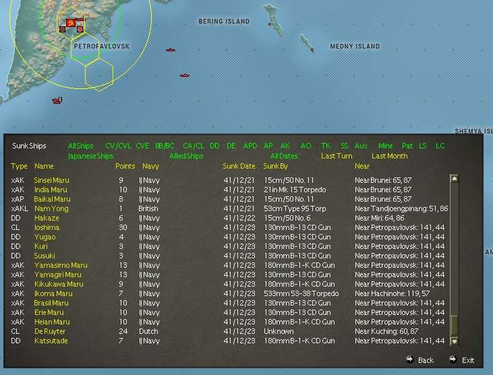The height and width of the screenshot is (375, 493).
Task: Open Kuri destroyer entry
Action: (41, 246)
